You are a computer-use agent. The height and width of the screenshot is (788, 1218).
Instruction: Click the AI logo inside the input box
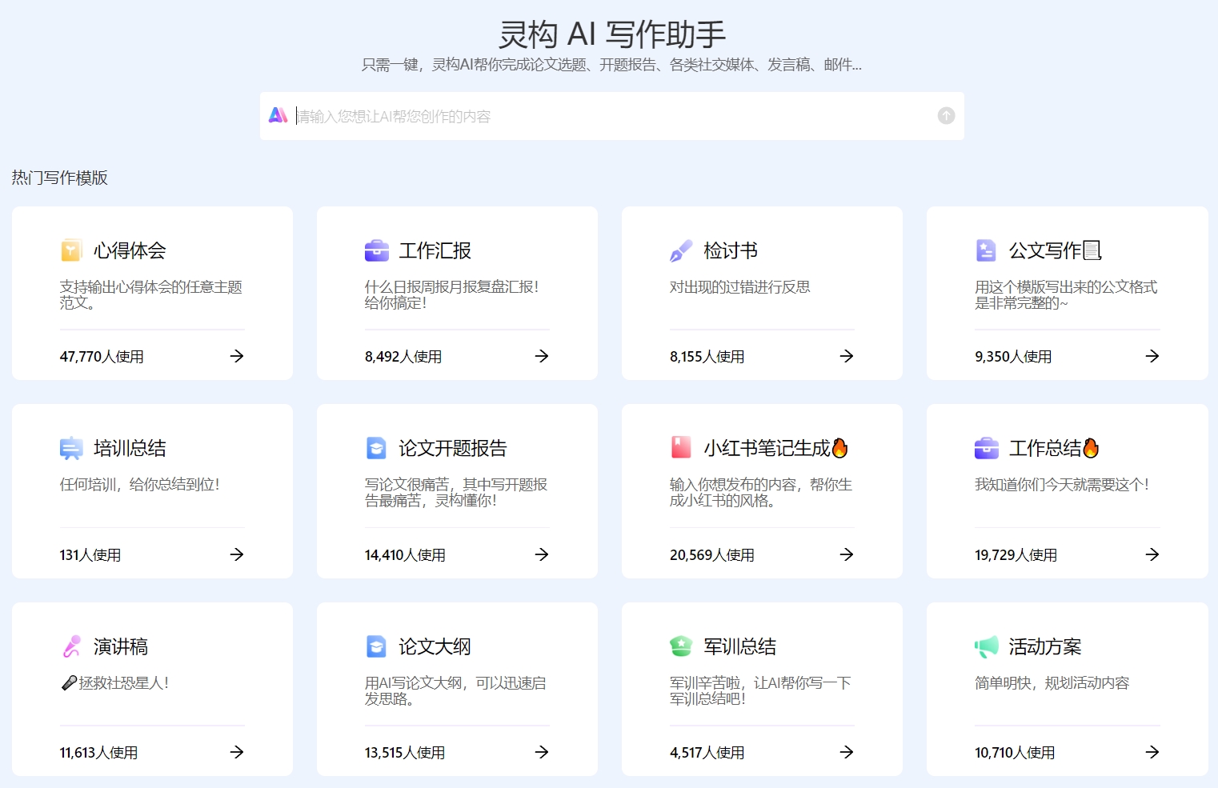[x=278, y=115]
